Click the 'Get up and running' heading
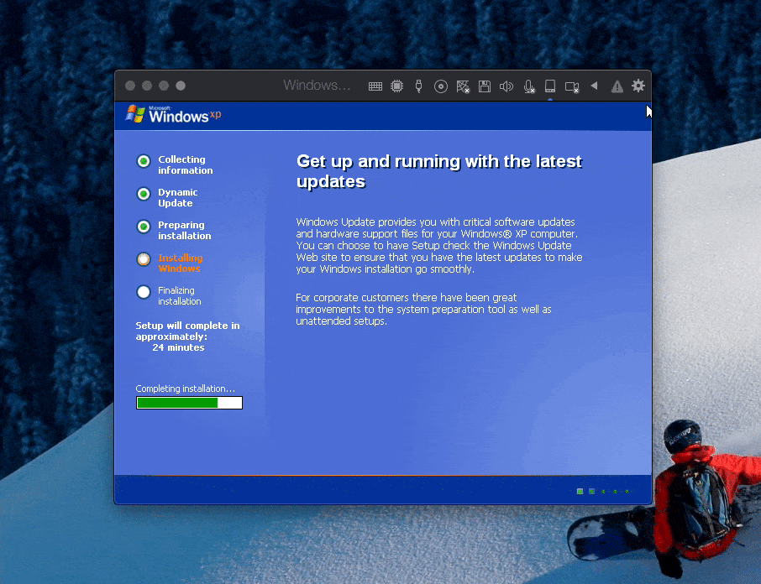This screenshot has height=584, width=761. click(x=438, y=171)
